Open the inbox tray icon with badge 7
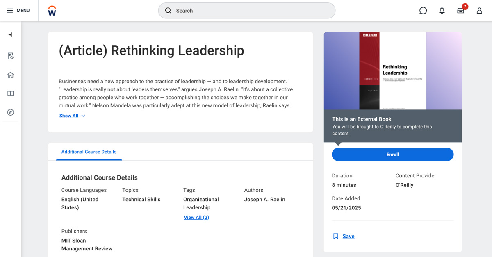Image resolution: width=492 pixels, height=257 pixels. tap(461, 11)
